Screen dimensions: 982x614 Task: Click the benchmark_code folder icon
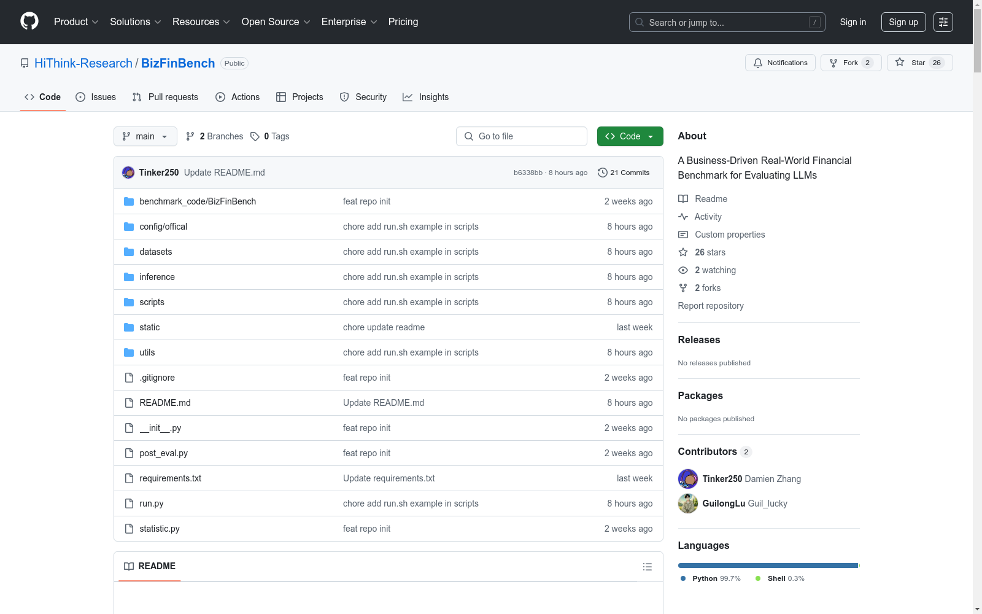(x=129, y=201)
